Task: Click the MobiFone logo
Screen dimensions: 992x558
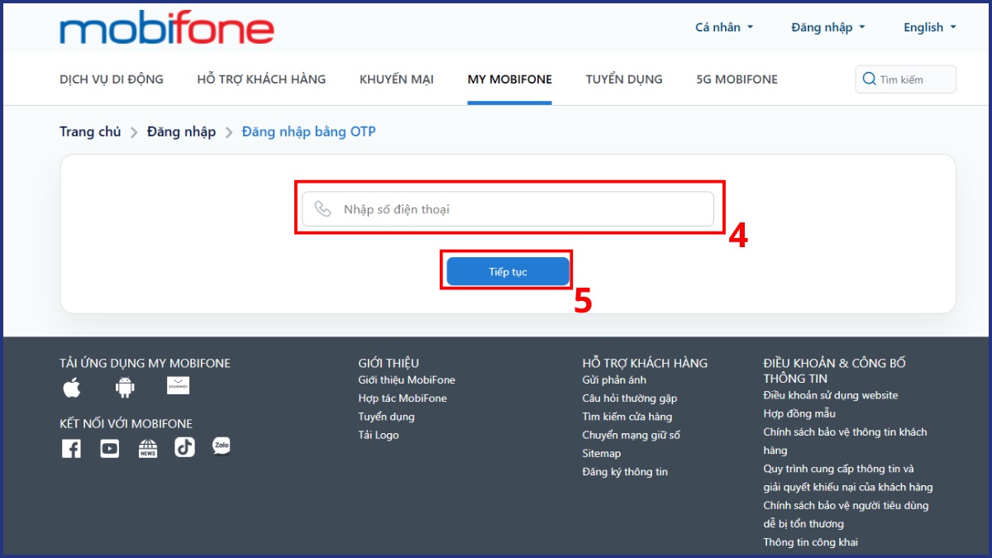Action: click(166, 28)
